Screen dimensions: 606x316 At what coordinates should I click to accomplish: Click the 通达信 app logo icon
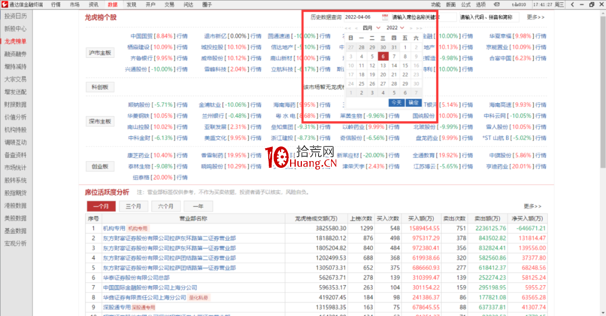pos(4,4)
